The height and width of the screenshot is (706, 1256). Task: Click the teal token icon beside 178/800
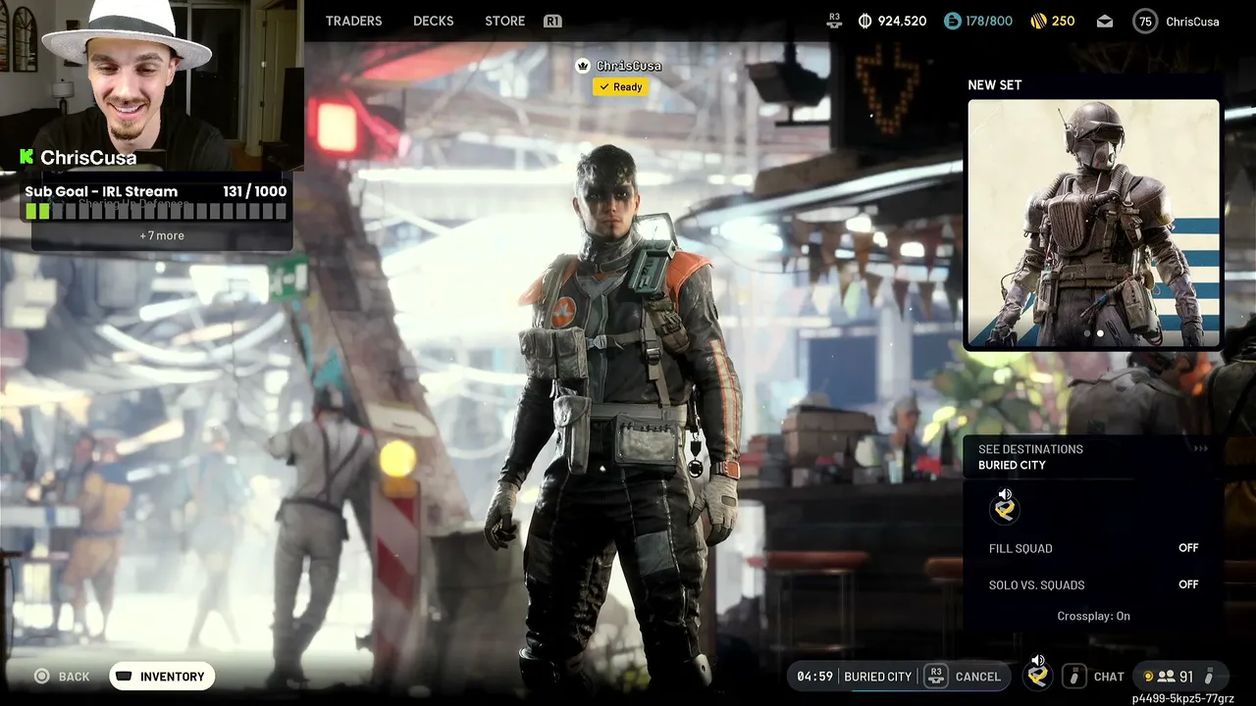[x=953, y=21]
